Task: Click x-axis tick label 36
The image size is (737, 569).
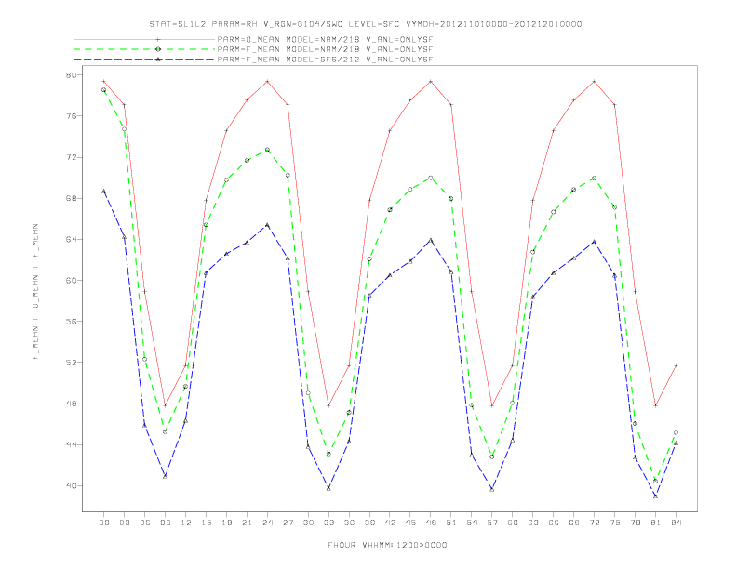Action: tap(349, 523)
